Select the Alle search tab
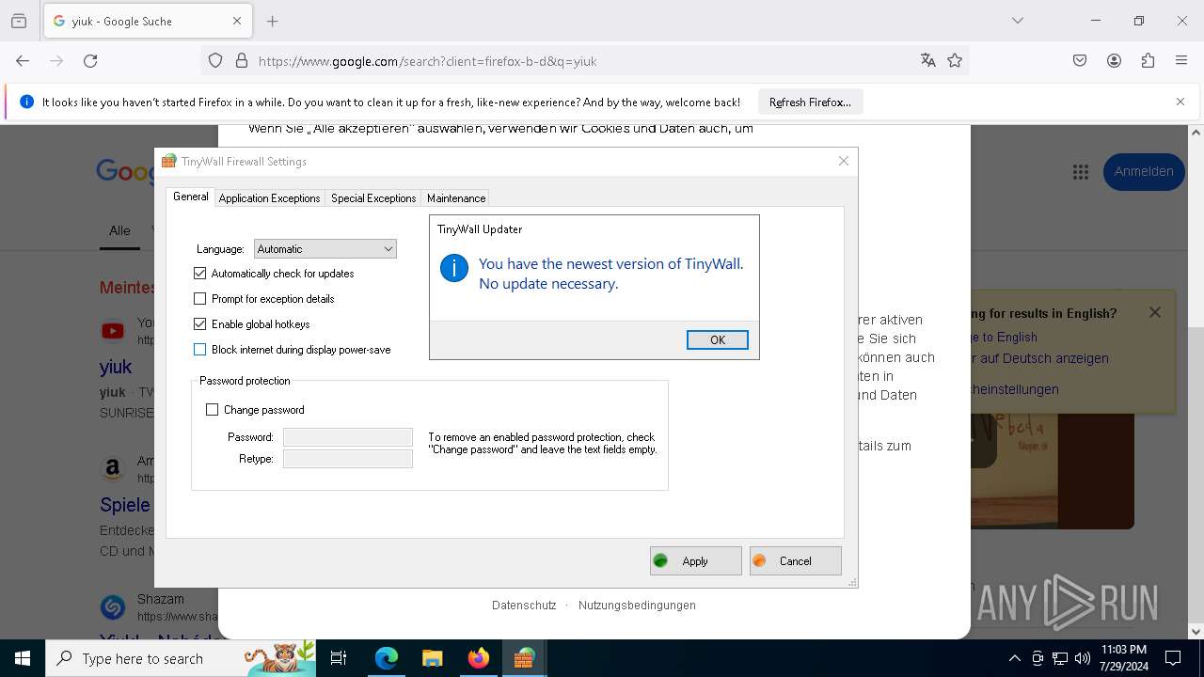 click(119, 230)
